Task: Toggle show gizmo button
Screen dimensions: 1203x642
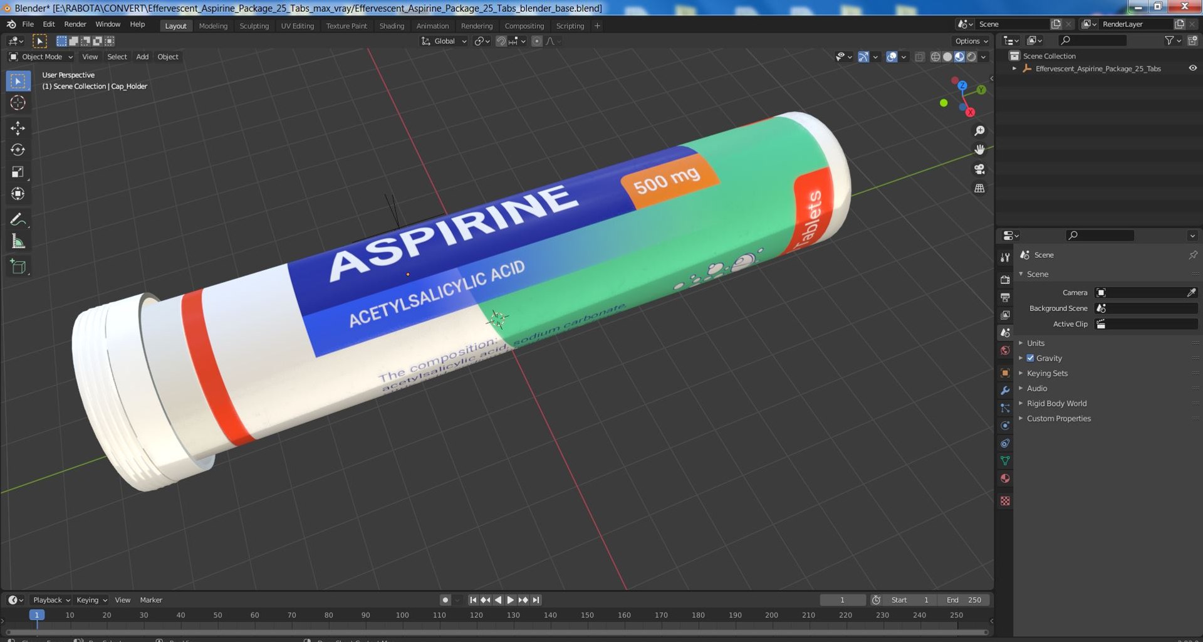Action: pyautogui.click(x=863, y=57)
